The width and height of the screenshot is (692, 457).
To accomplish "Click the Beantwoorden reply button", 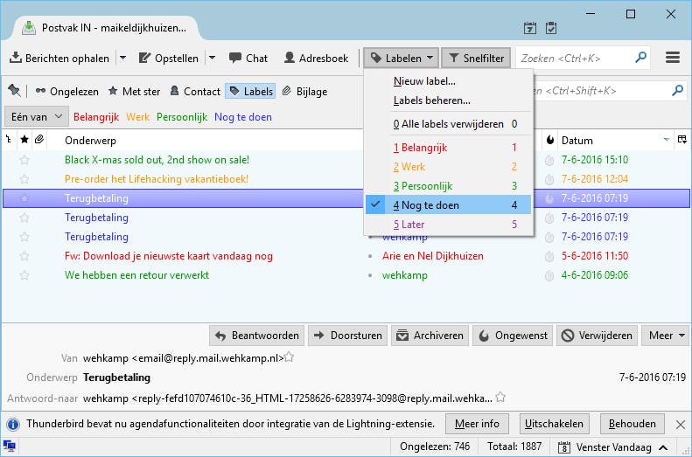I will coord(257,336).
